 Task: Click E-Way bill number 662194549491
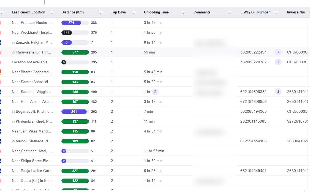(253, 171)
